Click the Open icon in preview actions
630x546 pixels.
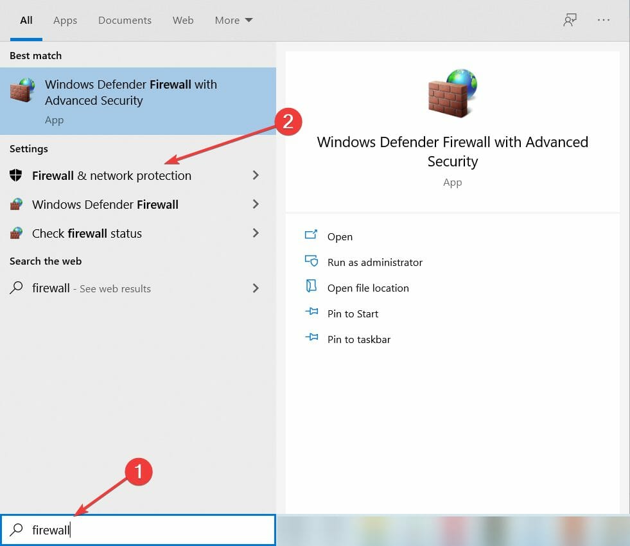[x=311, y=234]
